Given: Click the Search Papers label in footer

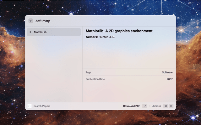Looking at the screenshot, I should click(42, 106).
